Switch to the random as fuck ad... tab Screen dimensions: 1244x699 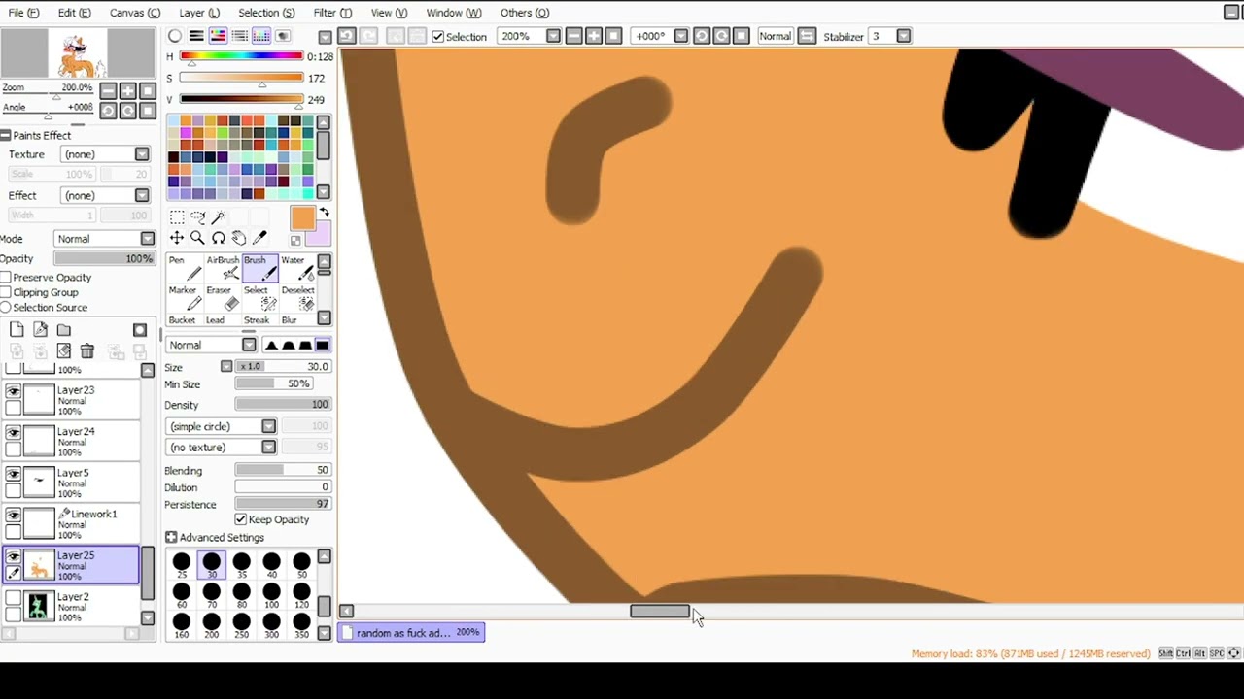[x=411, y=633]
